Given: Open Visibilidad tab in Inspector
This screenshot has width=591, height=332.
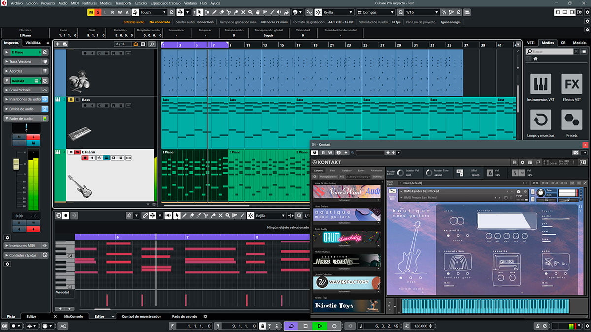Looking at the screenshot, I should (x=34, y=43).
